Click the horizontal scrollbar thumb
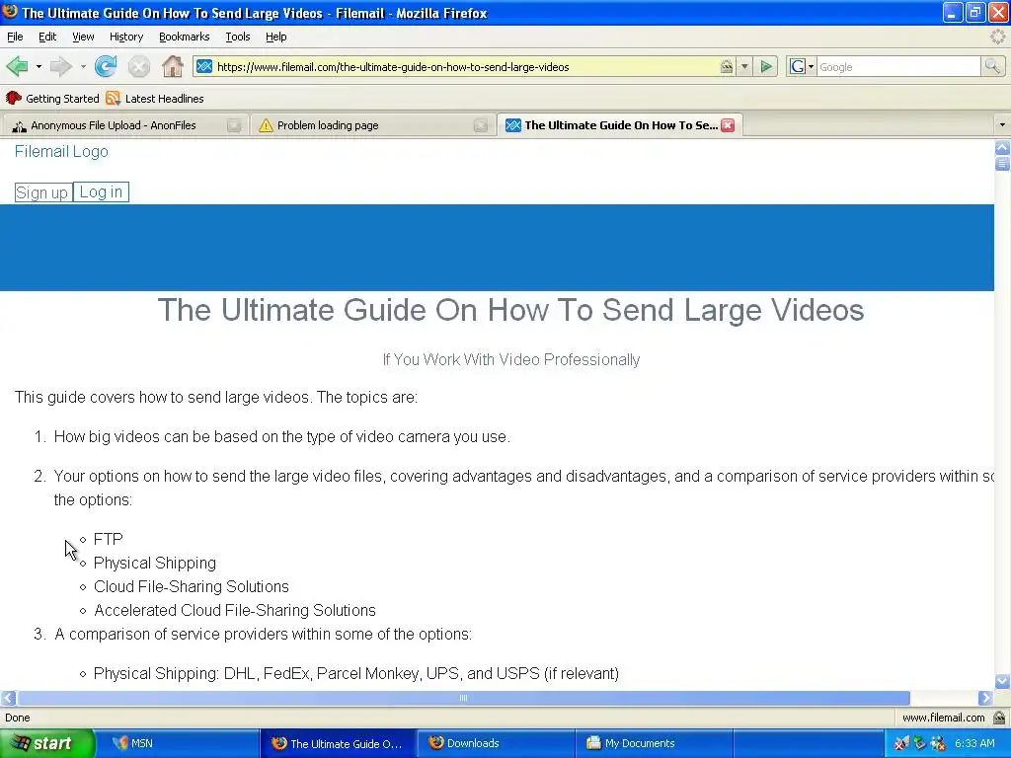 click(464, 698)
